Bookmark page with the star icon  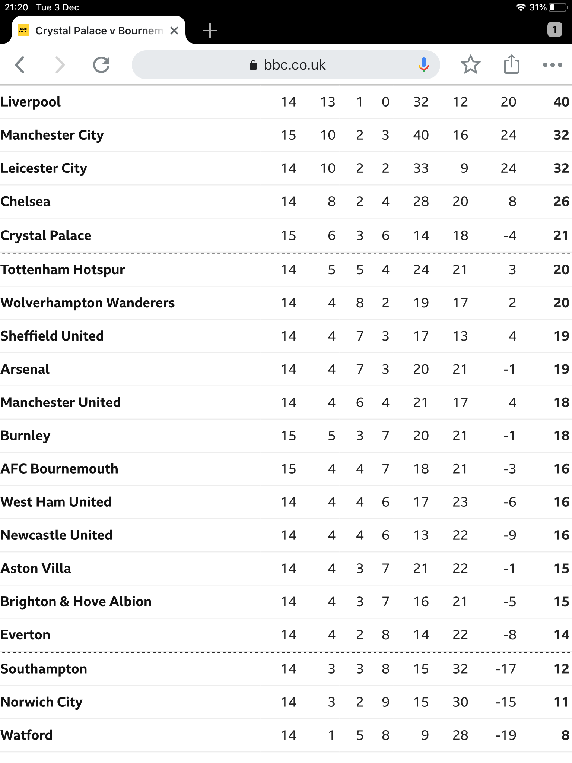pos(471,64)
